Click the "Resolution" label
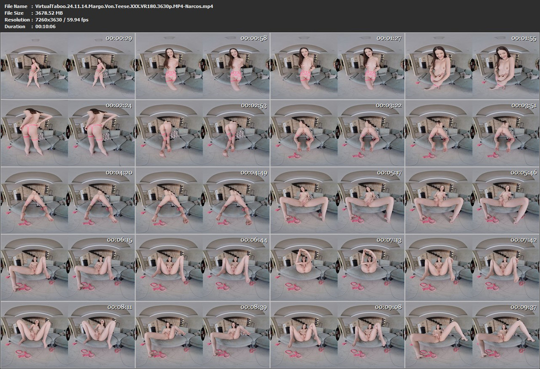 (x=17, y=19)
